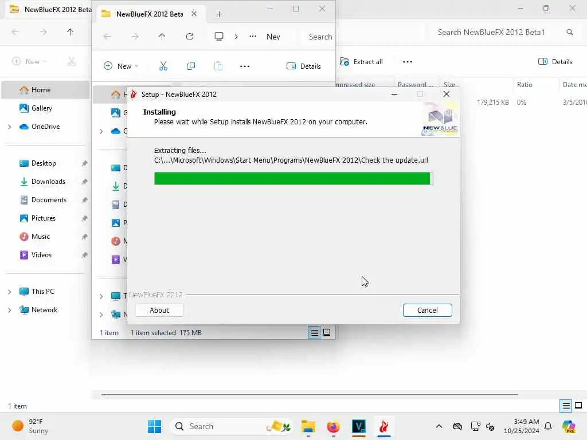Expand the address bar breadcrumb chevron
The height and width of the screenshot is (440, 587).
(236, 37)
